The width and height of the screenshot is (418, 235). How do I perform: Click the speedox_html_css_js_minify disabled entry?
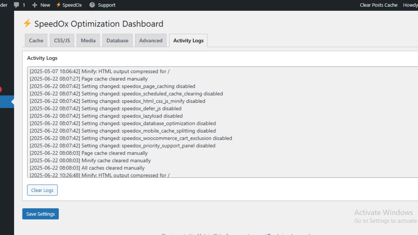pyautogui.click(x=118, y=101)
